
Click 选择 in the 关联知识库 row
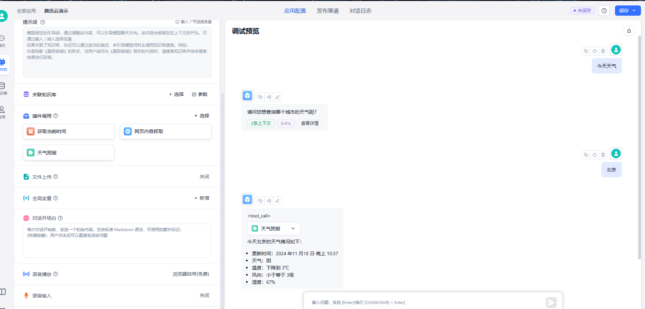click(176, 94)
